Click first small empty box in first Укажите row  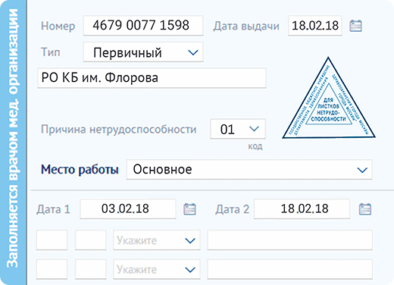click(52, 240)
